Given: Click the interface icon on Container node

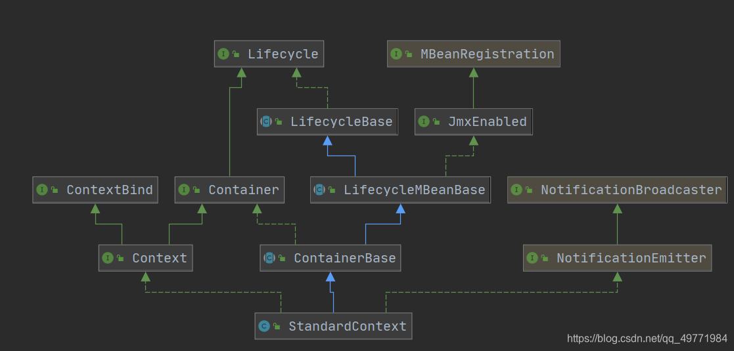Looking at the screenshot, I should [x=184, y=190].
